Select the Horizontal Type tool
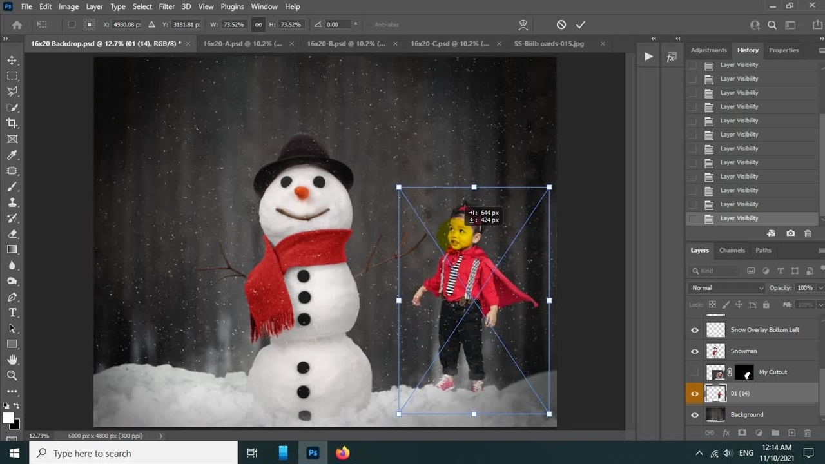 [x=12, y=313]
